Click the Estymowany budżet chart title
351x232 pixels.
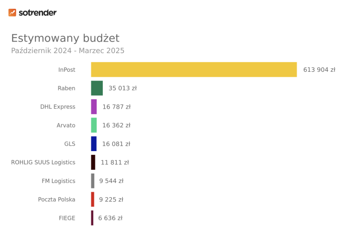pos(65,38)
